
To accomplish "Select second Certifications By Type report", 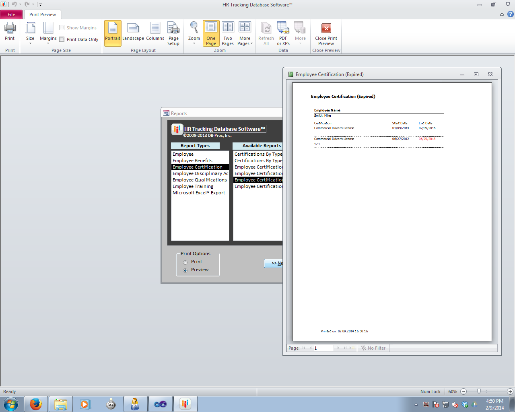I will coord(258,161).
